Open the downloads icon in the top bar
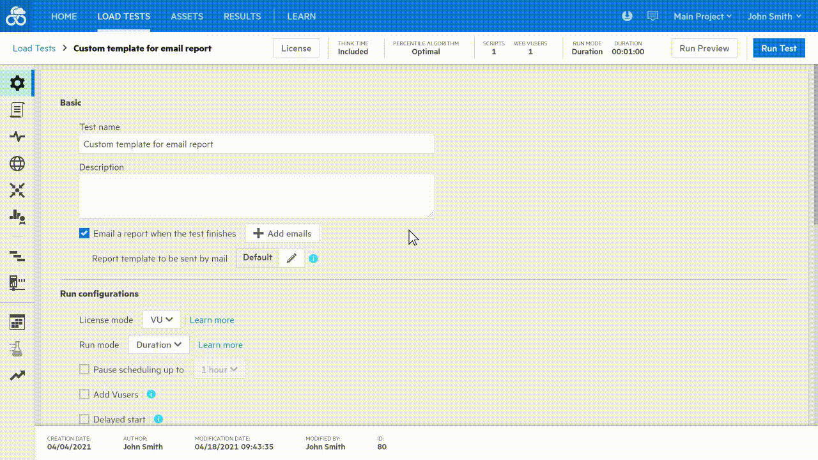The height and width of the screenshot is (460, 818). click(x=627, y=16)
